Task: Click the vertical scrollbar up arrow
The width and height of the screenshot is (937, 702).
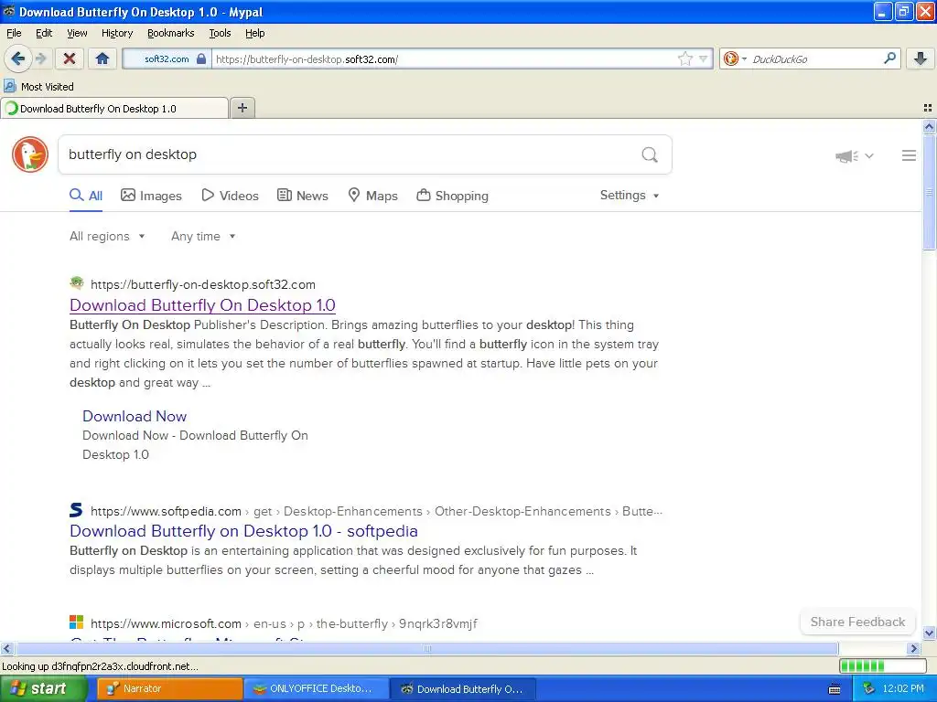Action: click(x=929, y=126)
